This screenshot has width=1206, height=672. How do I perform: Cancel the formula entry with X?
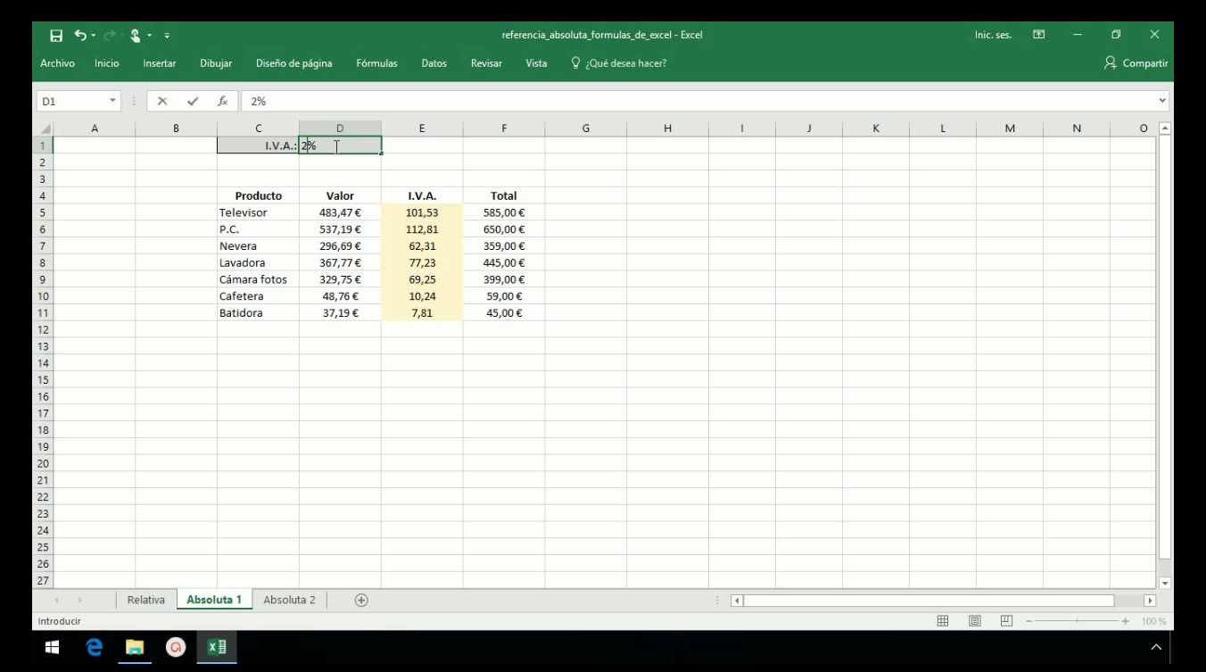pos(162,102)
